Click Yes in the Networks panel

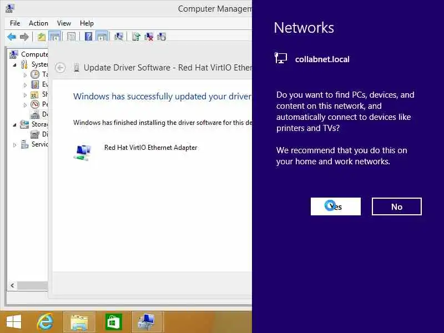click(x=336, y=206)
